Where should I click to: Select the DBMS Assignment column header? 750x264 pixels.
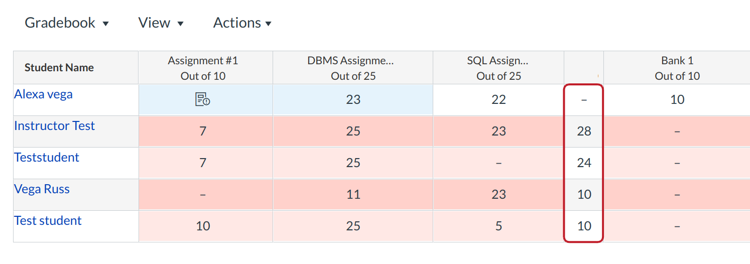[x=353, y=68]
